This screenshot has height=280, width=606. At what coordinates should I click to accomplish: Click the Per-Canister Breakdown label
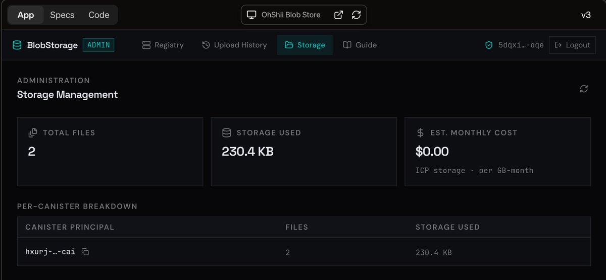[x=77, y=206]
